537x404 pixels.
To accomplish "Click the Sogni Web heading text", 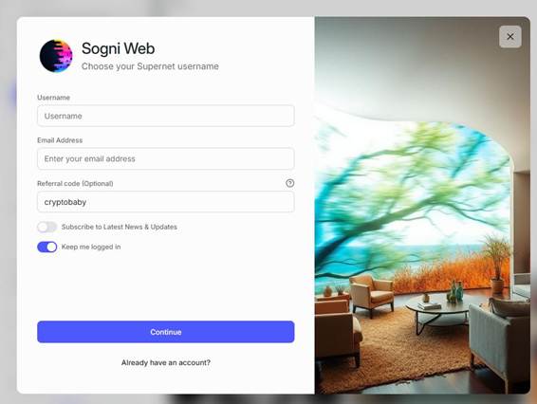I will pyautogui.click(x=119, y=48).
